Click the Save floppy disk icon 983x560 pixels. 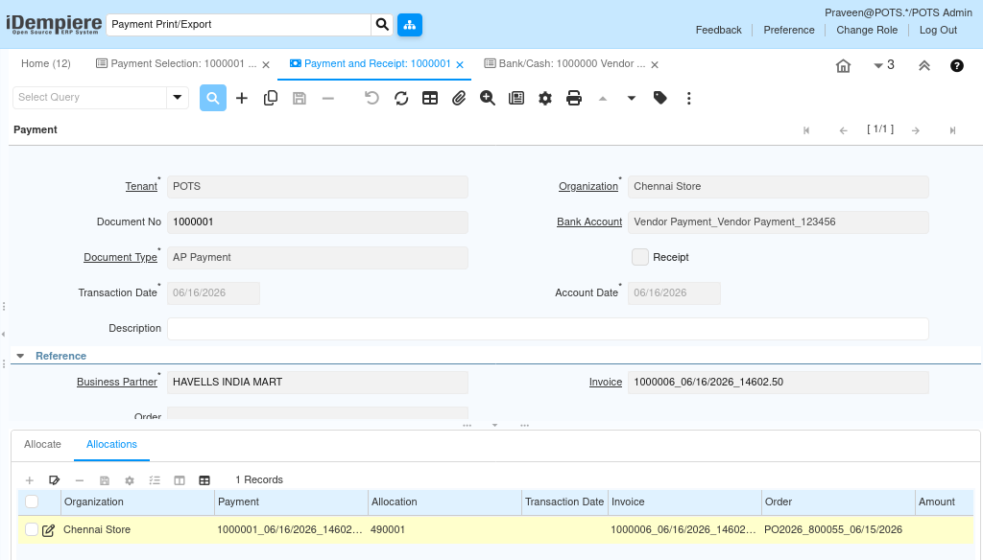pyautogui.click(x=300, y=99)
